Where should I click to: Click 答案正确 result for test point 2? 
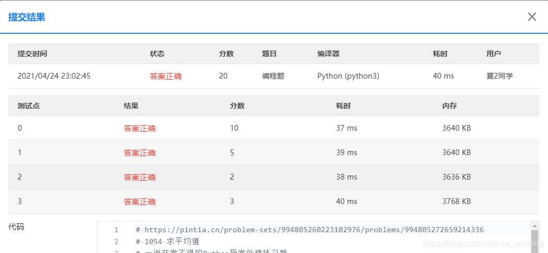[139, 177]
